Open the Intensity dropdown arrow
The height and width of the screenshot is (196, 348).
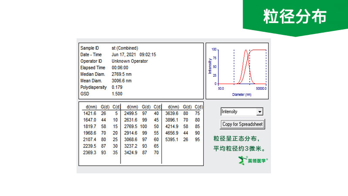pos(260,112)
